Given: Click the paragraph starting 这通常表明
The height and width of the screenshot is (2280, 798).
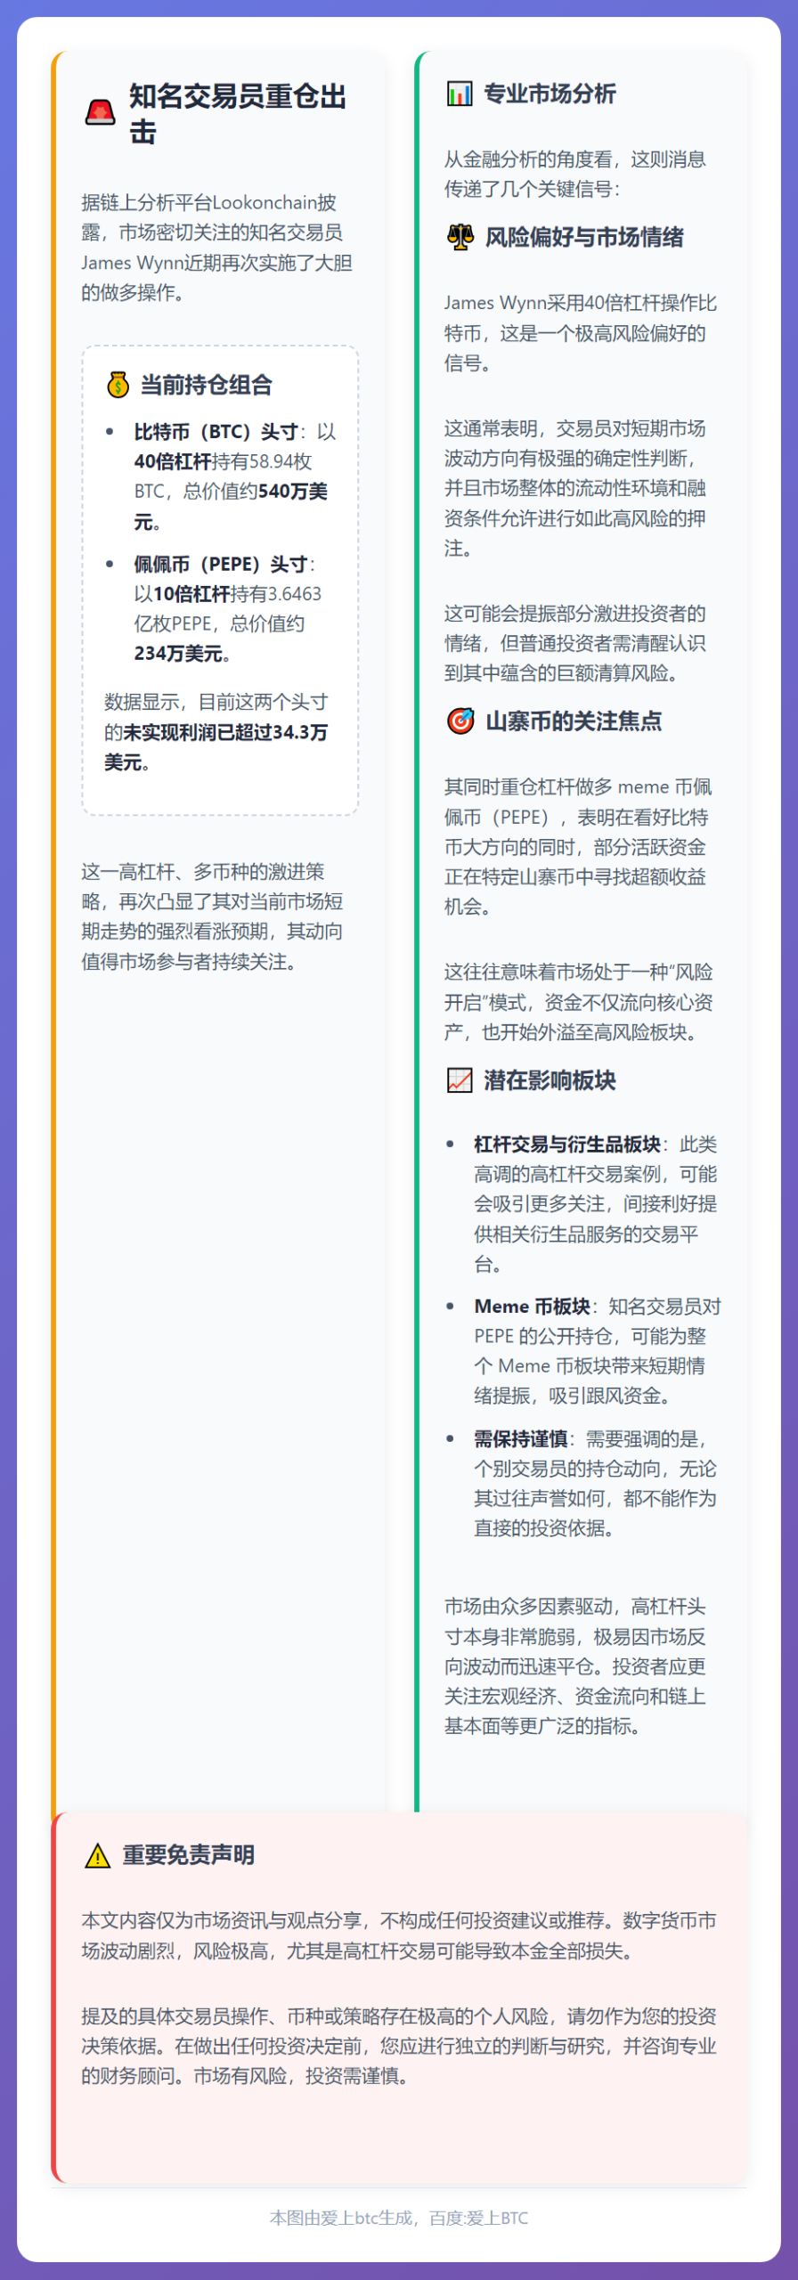Looking at the screenshot, I should point(575,488).
